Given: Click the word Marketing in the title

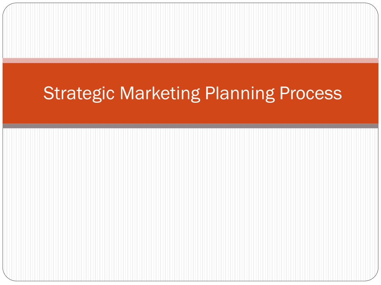Looking at the screenshot, I should click(x=160, y=94).
